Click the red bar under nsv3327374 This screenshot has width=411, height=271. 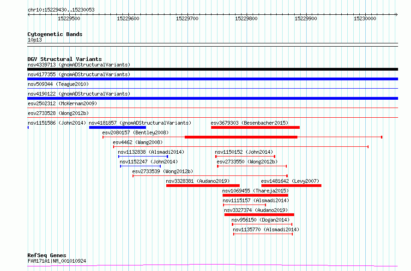click(x=259, y=215)
